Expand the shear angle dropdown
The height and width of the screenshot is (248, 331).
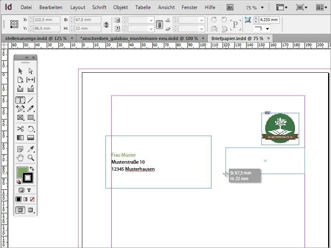coord(201,29)
